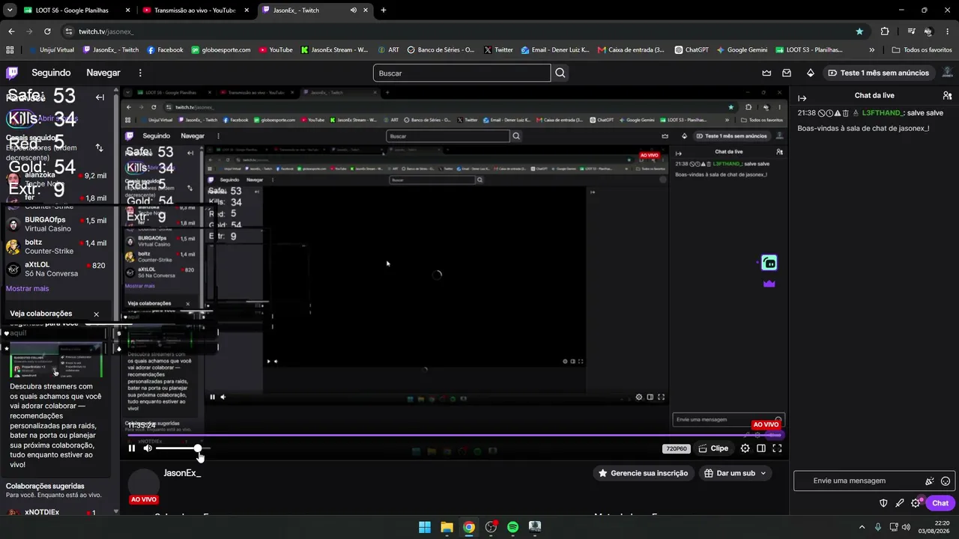959x539 pixels.
Task: Open the Bits purchase icon
Action: 811,73
